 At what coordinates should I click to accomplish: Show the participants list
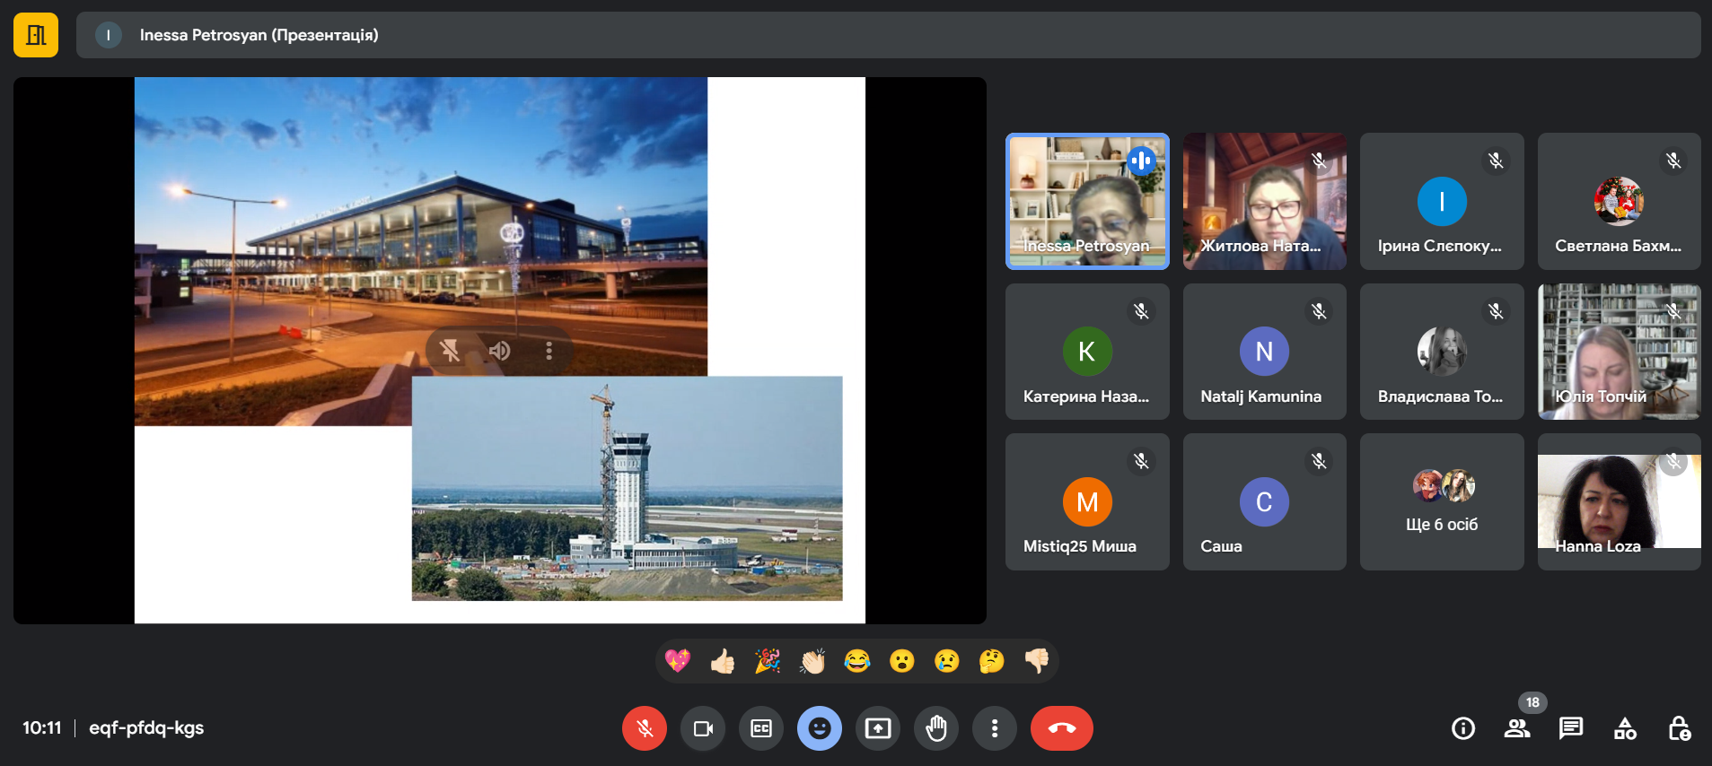point(1516,728)
